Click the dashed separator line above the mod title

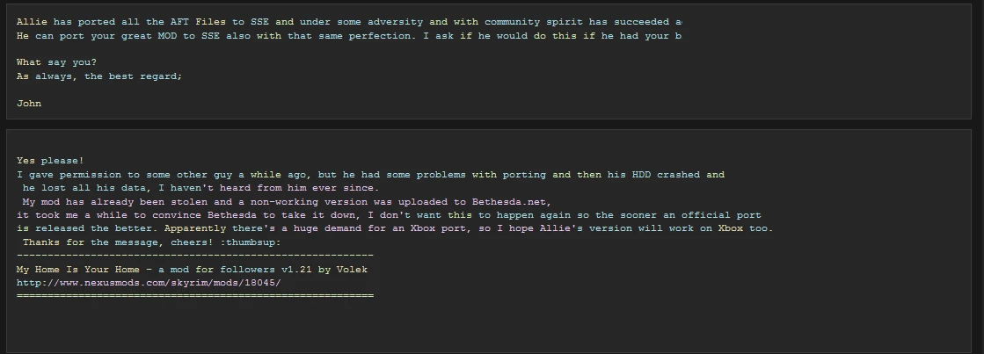tap(194, 256)
